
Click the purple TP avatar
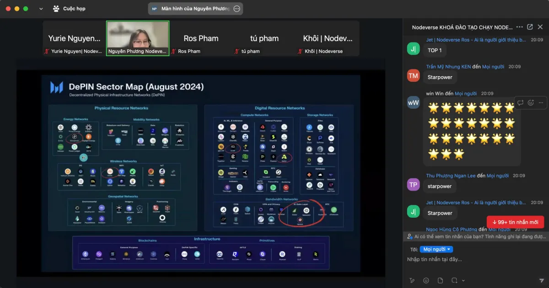(414, 184)
